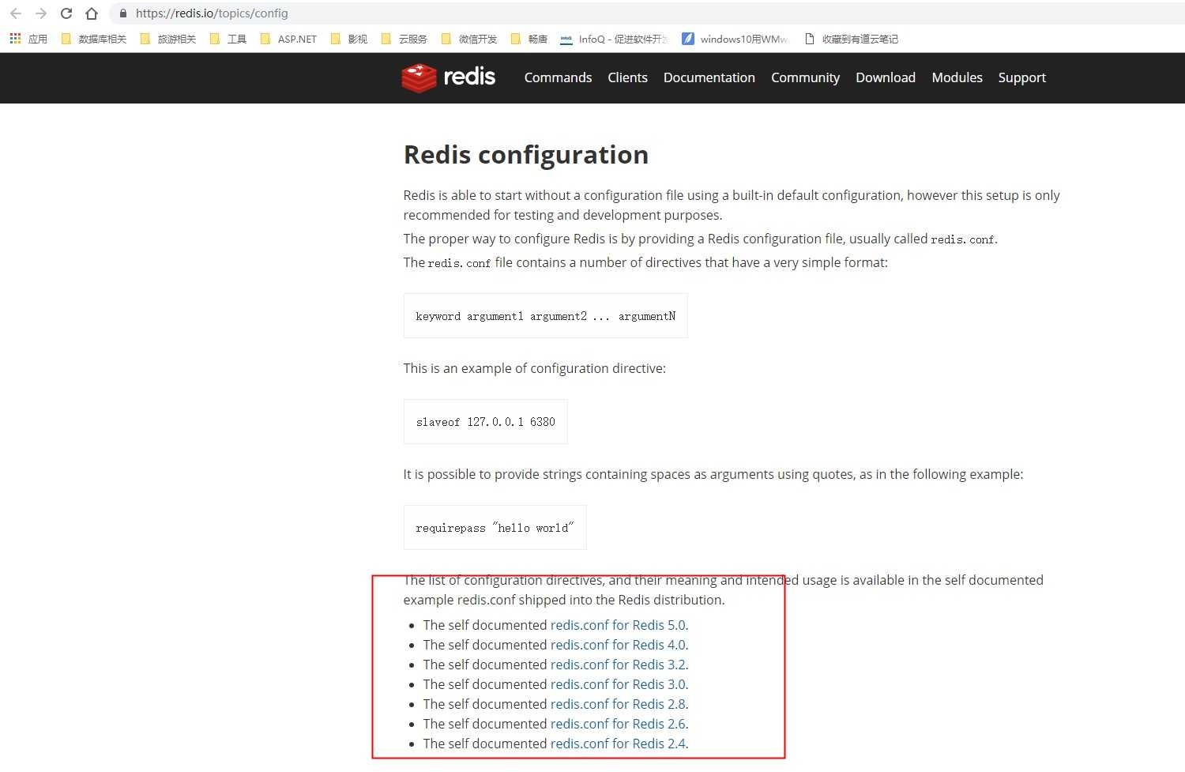Open the 收藏到有道云笔记 bookmark

point(852,39)
